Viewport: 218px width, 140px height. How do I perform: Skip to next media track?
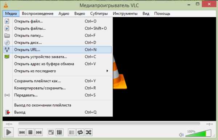39,132
